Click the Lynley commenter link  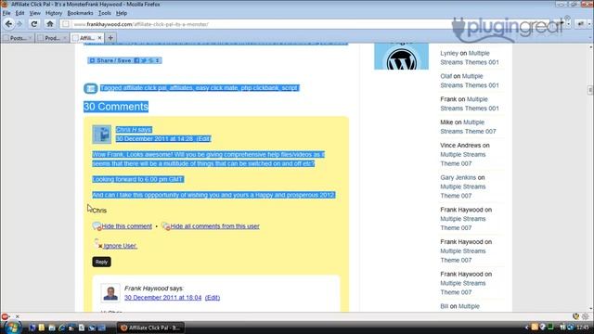[x=449, y=54]
